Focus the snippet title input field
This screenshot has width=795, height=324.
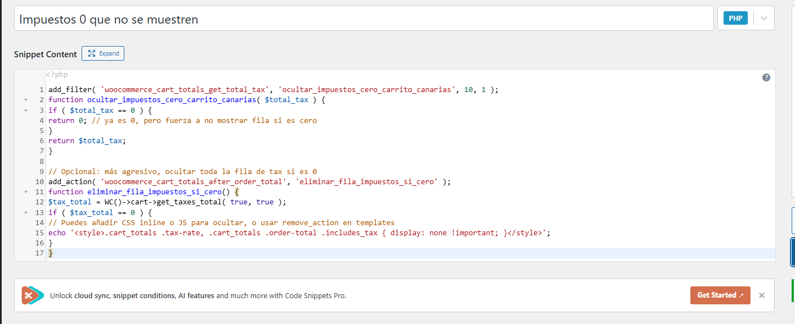[363, 19]
